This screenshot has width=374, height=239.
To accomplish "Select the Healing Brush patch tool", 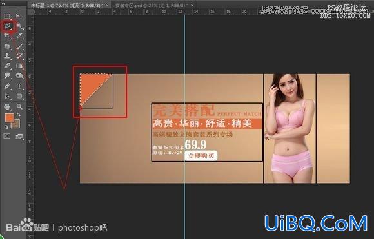I will [x=7, y=46].
